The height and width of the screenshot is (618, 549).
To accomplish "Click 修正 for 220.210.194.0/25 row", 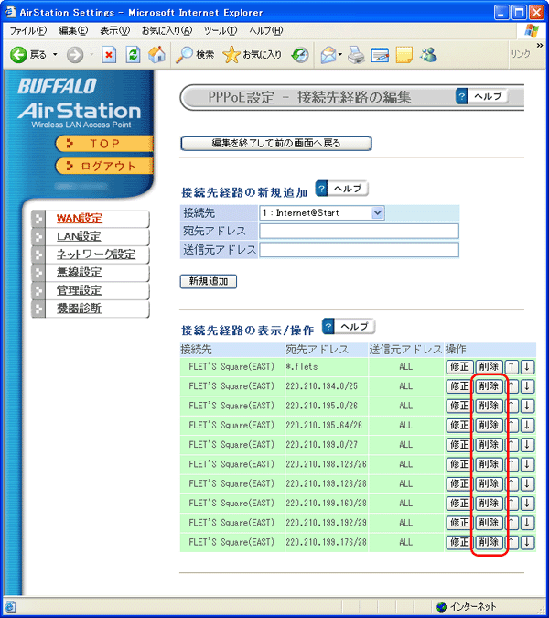I will [x=459, y=386].
